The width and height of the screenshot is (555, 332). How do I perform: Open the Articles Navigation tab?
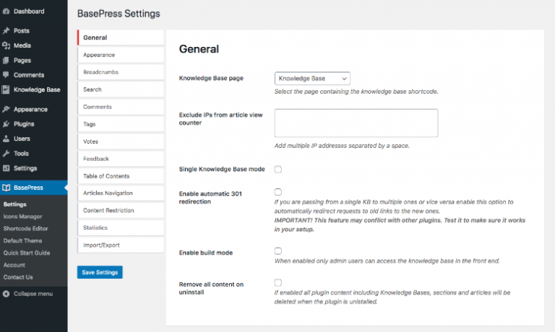click(121, 193)
